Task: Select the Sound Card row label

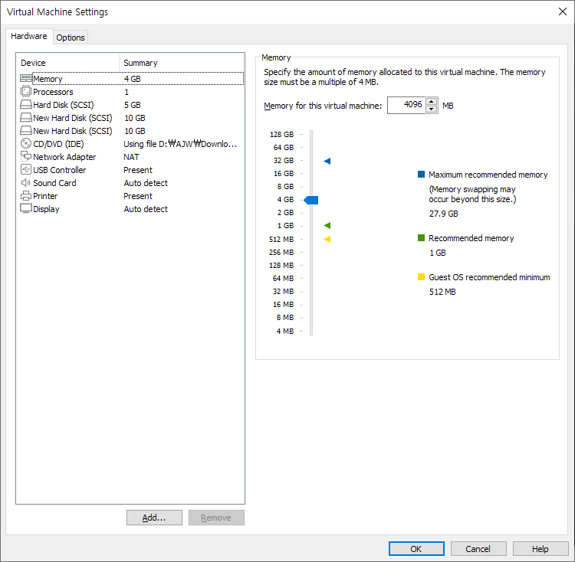Action: point(54,183)
